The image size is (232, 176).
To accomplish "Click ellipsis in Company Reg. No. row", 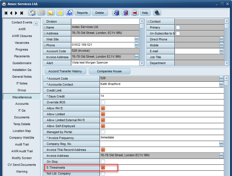I will click(221, 144).
